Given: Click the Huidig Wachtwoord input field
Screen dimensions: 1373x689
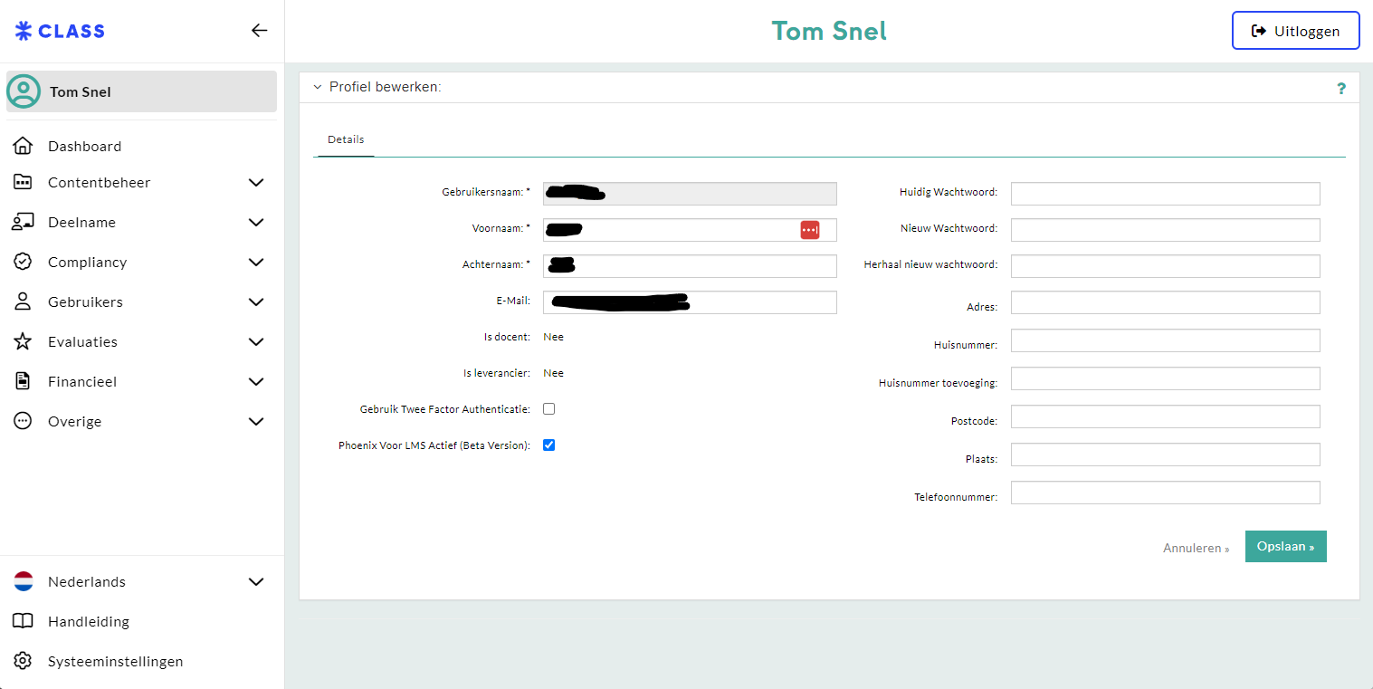Looking at the screenshot, I should pyautogui.click(x=1165, y=194).
